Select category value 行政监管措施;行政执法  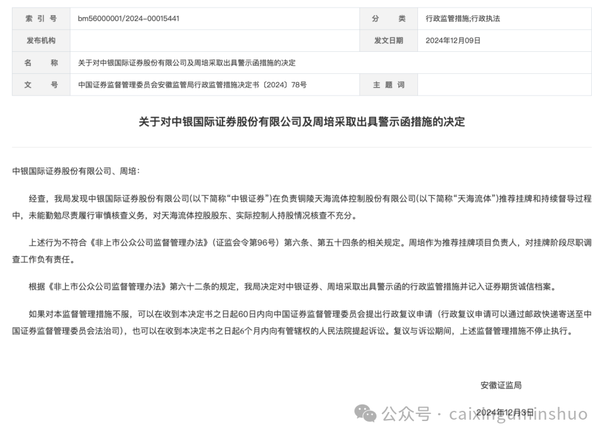tap(463, 18)
